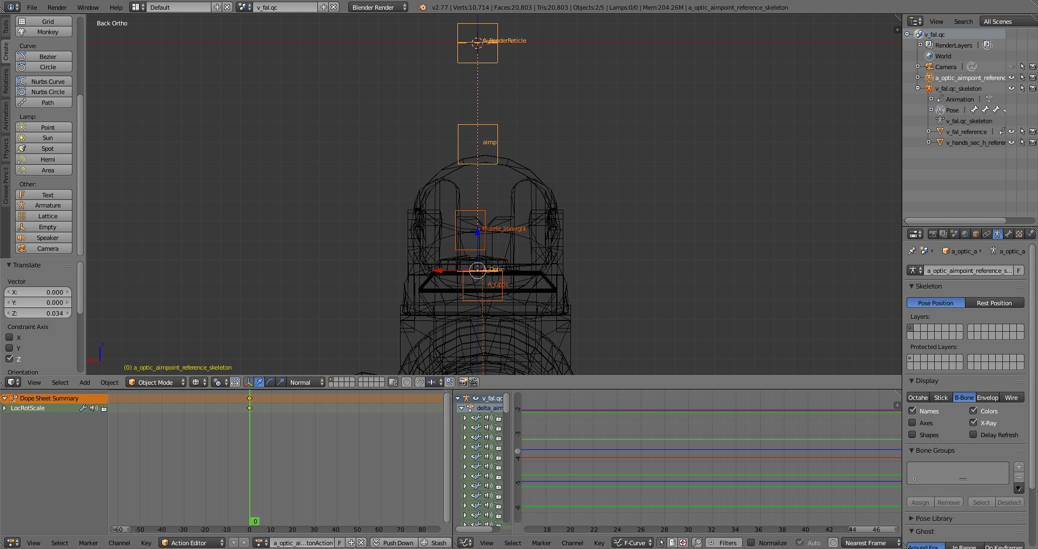Select the Camera item in the outliner
This screenshot has width=1038, height=549.
tap(946, 67)
